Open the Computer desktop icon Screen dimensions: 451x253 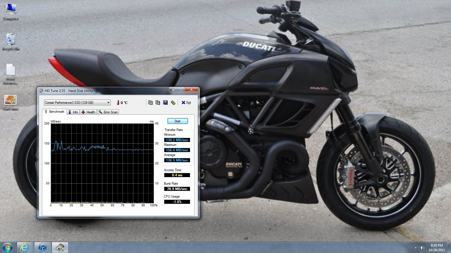(x=11, y=12)
